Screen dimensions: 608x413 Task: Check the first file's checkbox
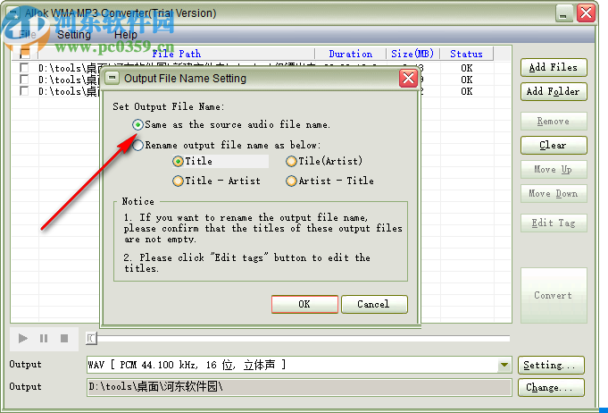click(24, 68)
